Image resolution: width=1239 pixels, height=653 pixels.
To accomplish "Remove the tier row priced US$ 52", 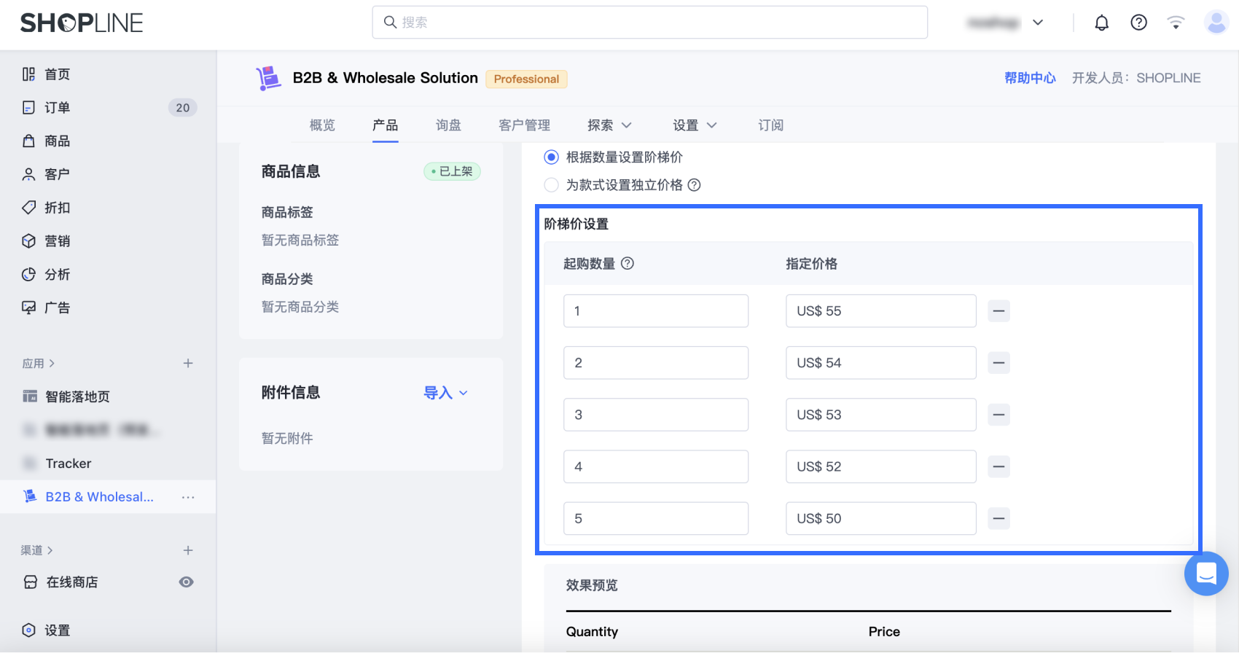I will click(998, 466).
